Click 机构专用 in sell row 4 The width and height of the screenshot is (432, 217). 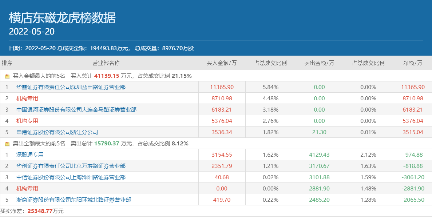pyautogui.click(x=27, y=189)
